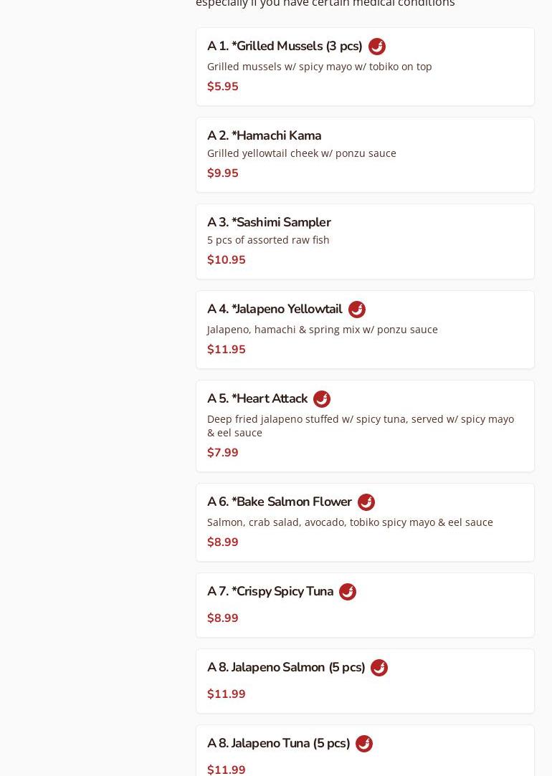Screen dimensions: 552x776
Task: Select the A 4. Jalapeno Yellowtail title
Action: coord(275,310)
